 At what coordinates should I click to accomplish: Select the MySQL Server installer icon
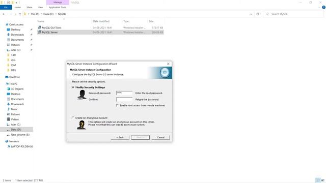click(40, 32)
